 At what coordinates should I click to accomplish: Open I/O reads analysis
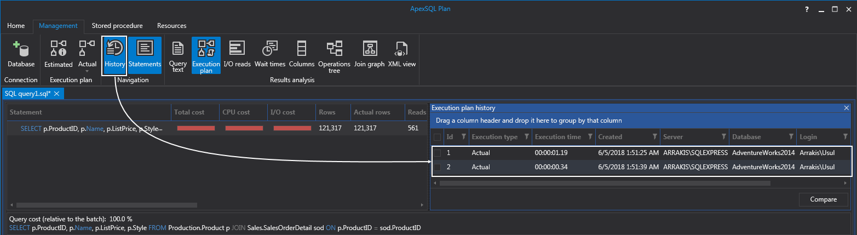(237, 55)
